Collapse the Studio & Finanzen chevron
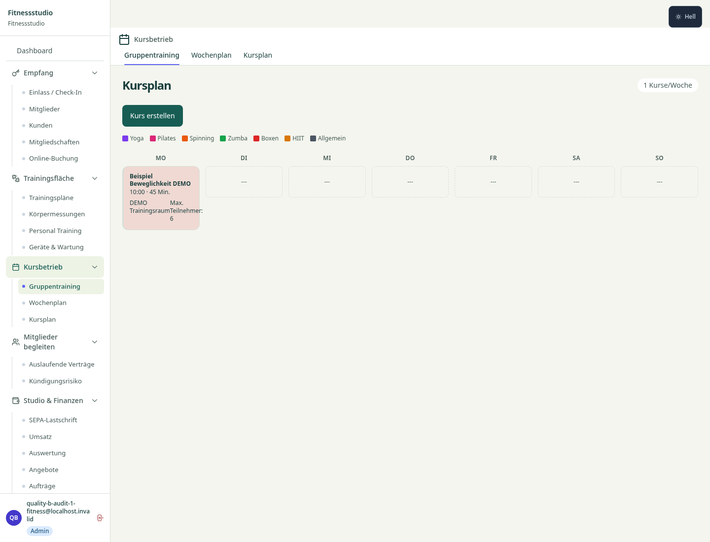710x542 pixels. (x=95, y=401)
